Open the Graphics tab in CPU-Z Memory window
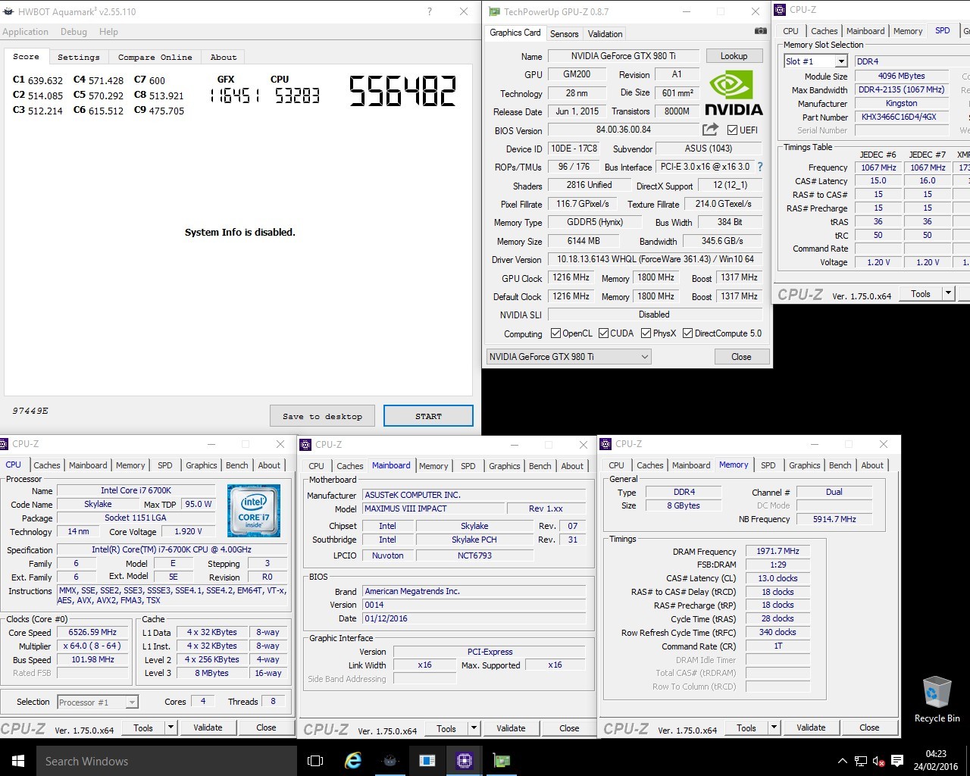The height and width of the screenshot is (776, 970). pos(804,465)
